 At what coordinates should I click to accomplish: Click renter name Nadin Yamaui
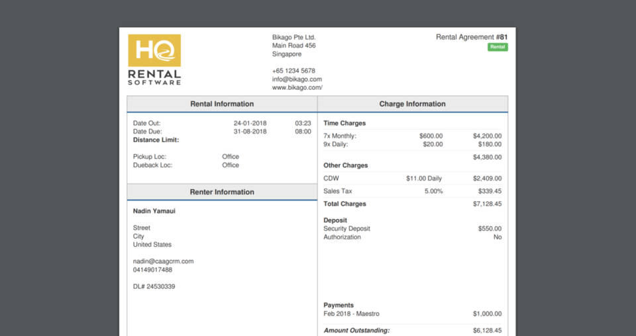pos(154,211)
